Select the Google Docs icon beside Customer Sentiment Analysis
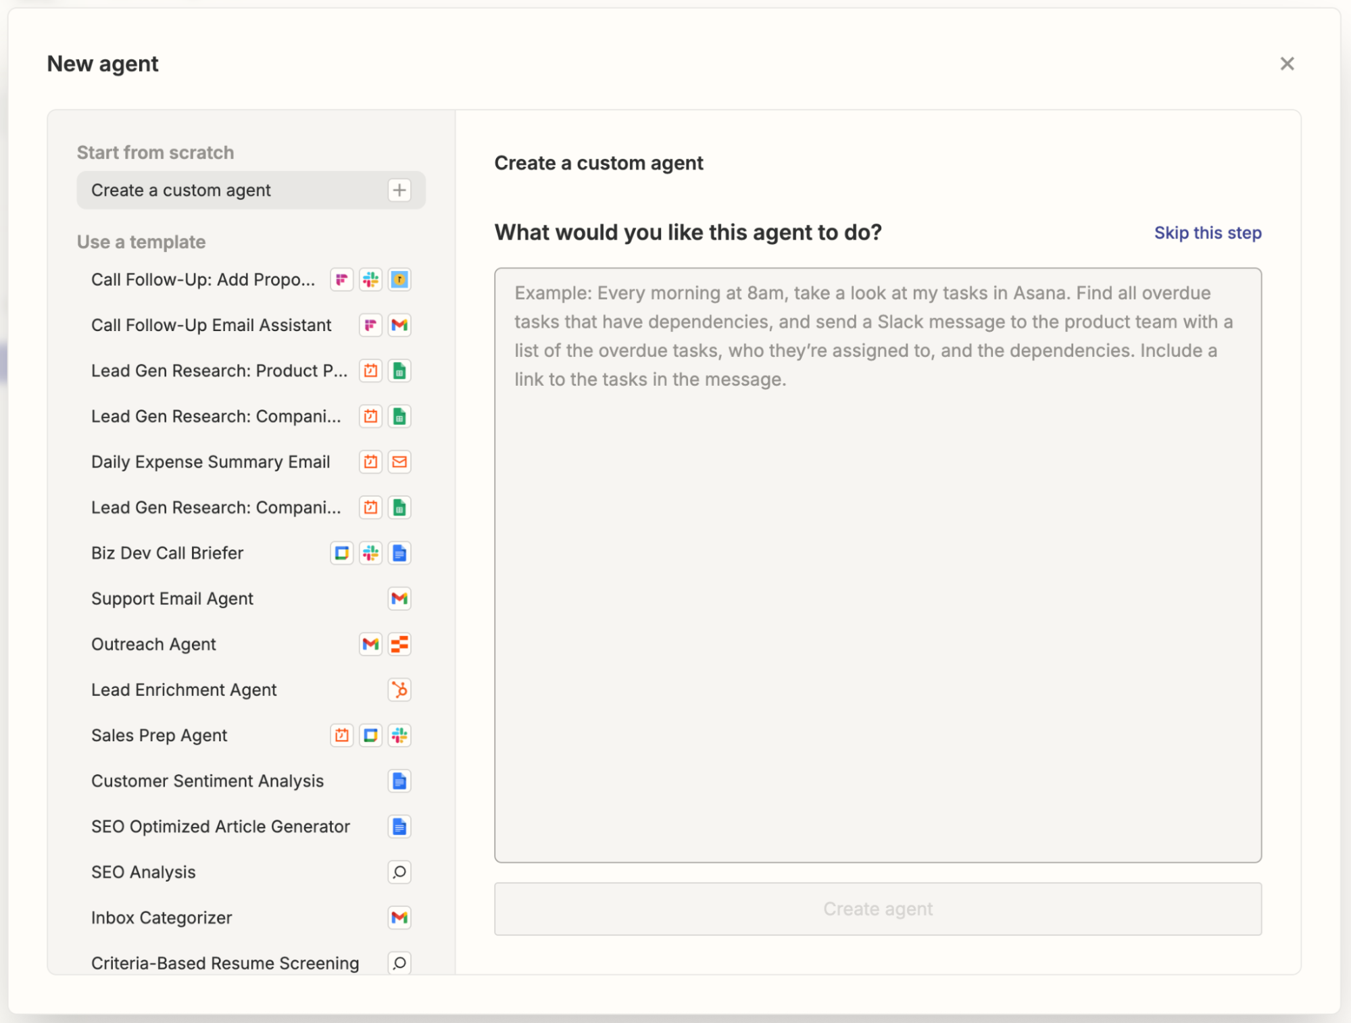The width and height of the screenshot is (1351, 1023). tap(399, 781)
